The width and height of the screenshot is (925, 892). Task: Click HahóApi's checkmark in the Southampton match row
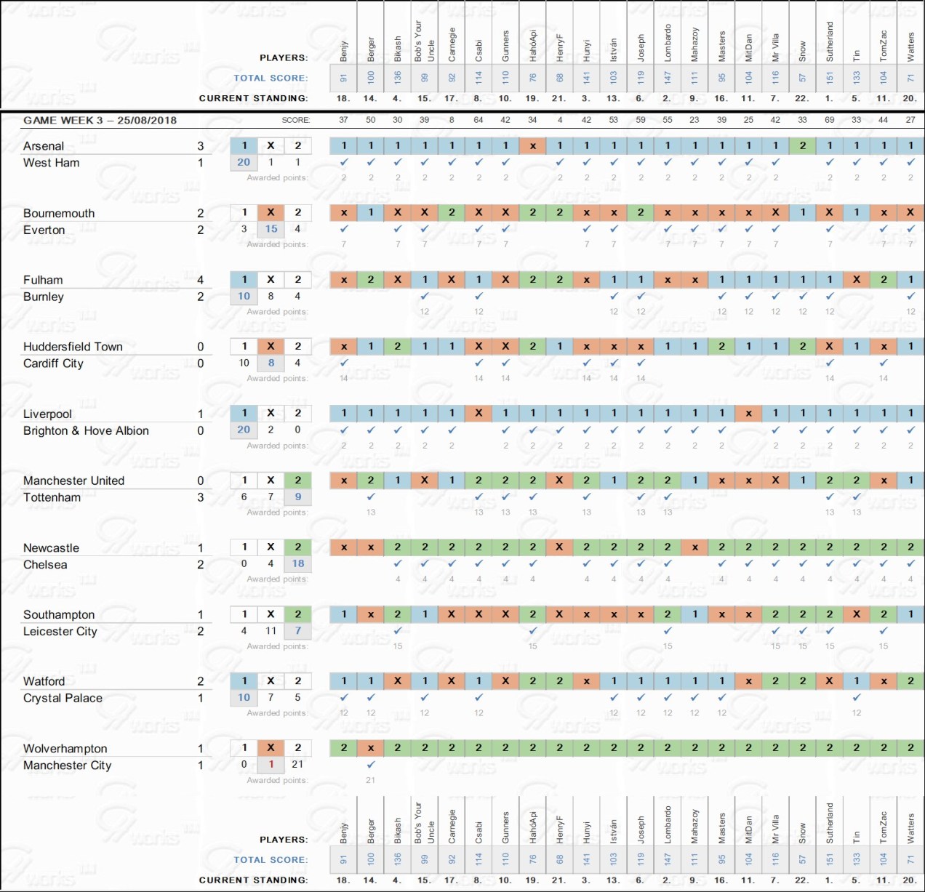point(533,630)
